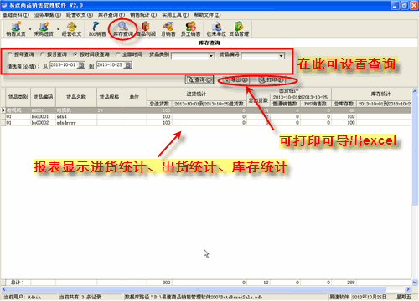Open the 库存查询 magnifier icon
The width and height of the screenshot is (419, 301).
(123, 29)
